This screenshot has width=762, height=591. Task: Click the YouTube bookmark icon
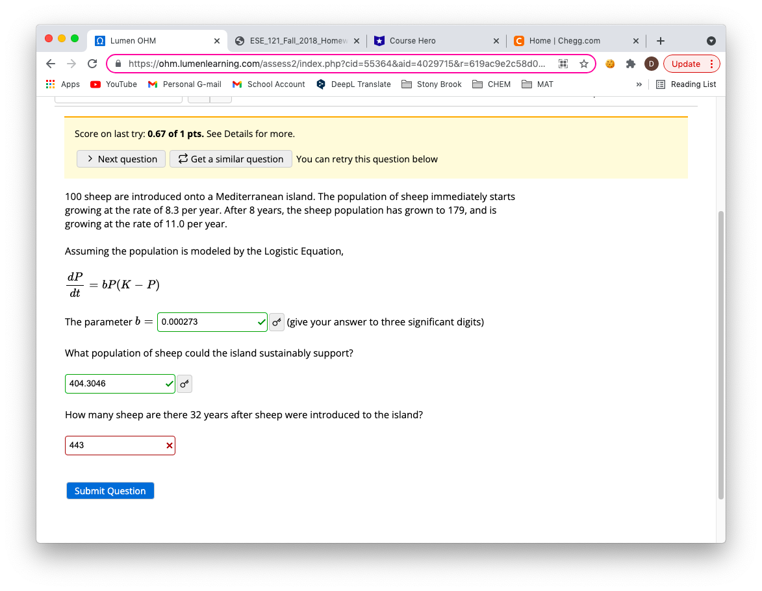94,84
